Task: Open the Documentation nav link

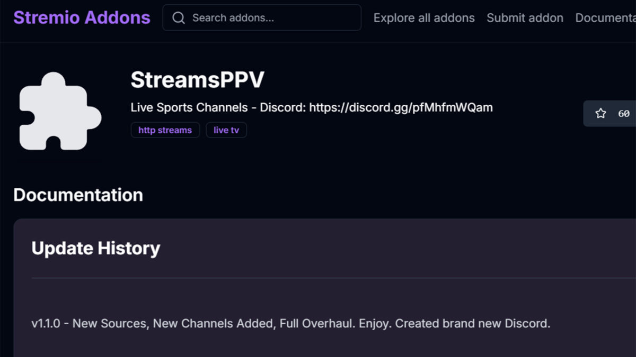Action: (605, 18)
